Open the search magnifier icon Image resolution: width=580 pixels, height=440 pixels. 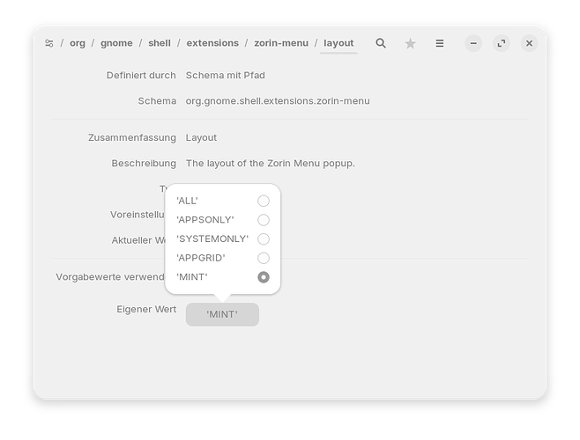[x=381, y=43]
